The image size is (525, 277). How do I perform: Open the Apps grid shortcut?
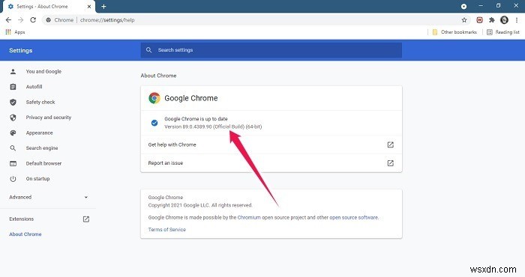(15, 32)
